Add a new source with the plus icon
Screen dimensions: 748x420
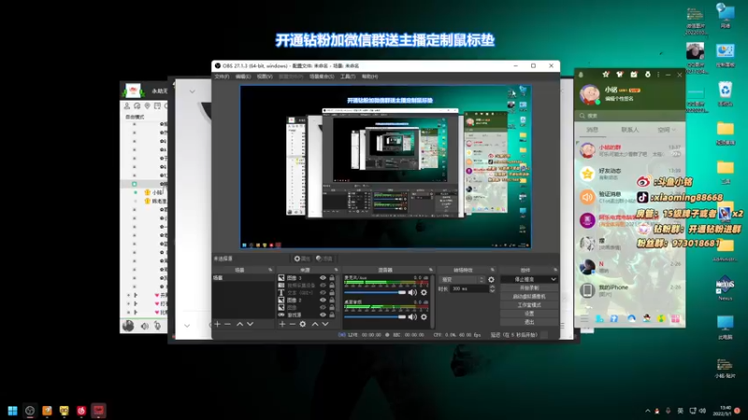282,324
